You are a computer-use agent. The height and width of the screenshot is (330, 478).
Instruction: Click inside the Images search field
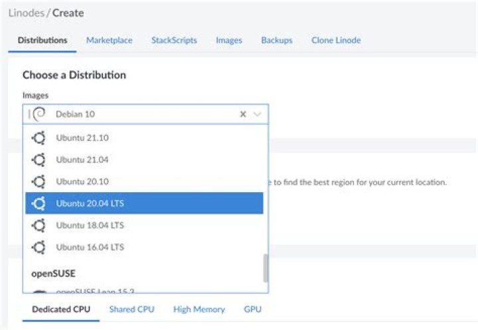coord(145,114)
